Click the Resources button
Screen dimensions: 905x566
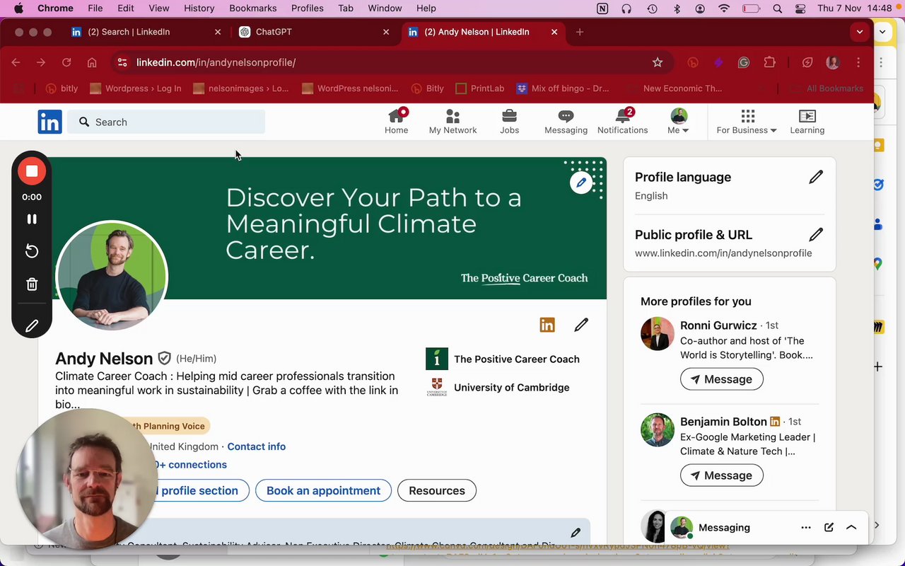[437, 490]
